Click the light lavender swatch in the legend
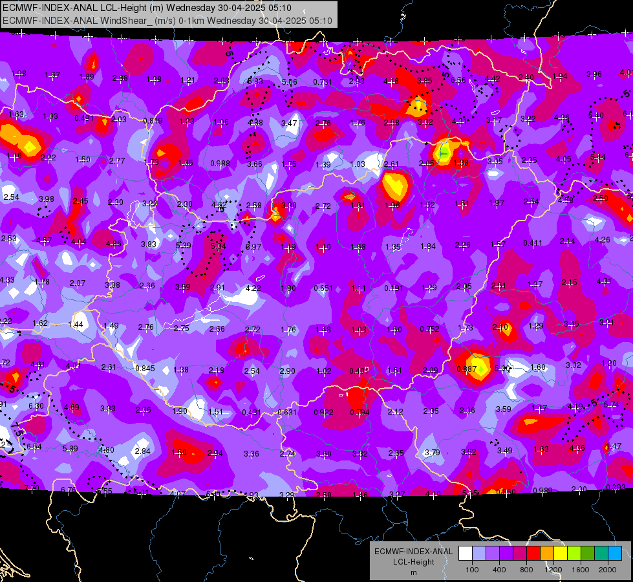The image size is (633, 582). pyautogui.click(x=480, y=553)
